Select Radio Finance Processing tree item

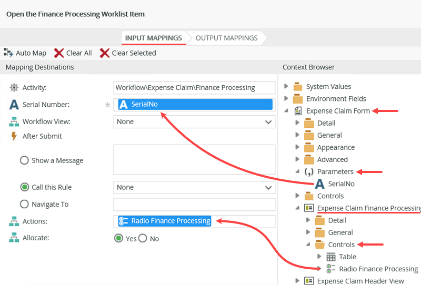click(378, 269)
